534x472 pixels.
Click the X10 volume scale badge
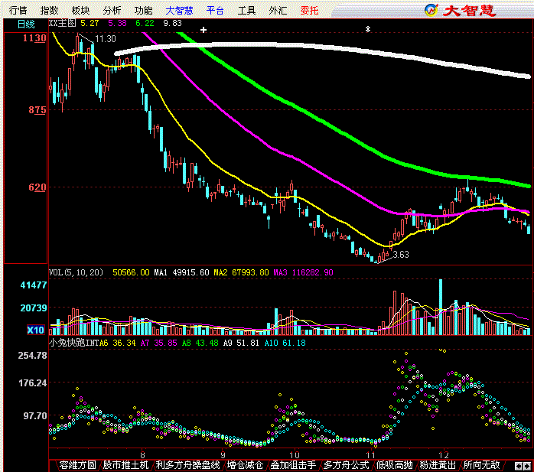pyautogui.click(x=35, y=330)
